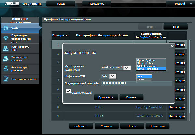This screenshot has height=135, width=195.
Task: Click the Добавить button
Action: (x=81, y=126)
